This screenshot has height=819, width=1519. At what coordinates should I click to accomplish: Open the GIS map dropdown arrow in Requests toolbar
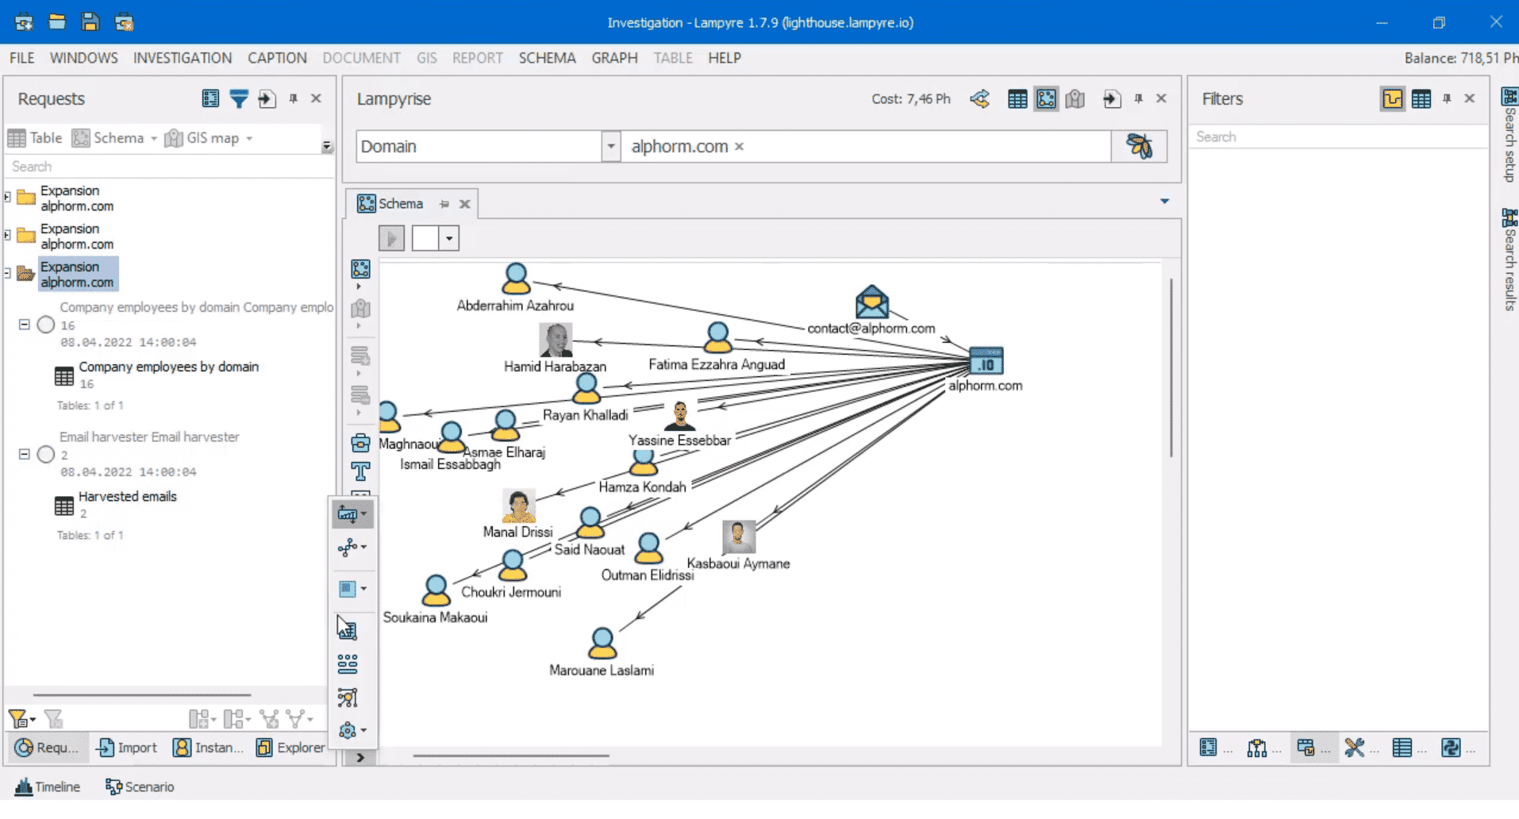(249, 138)
